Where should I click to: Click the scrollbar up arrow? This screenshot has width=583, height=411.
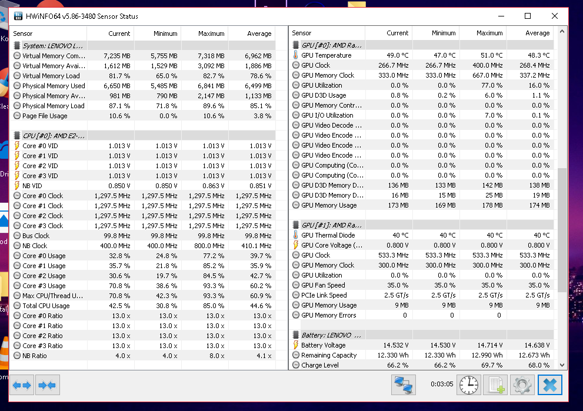(562, 32)
